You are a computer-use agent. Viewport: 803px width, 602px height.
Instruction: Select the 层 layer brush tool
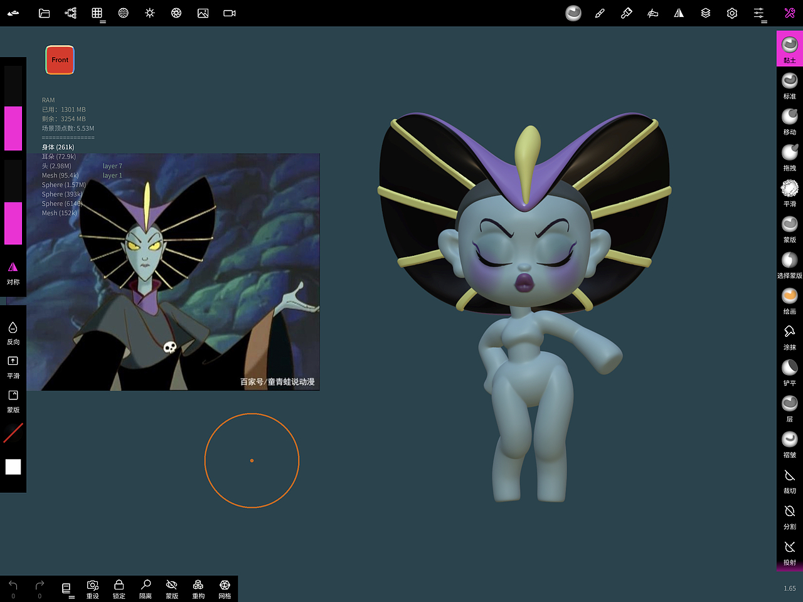tap(789, 408)
